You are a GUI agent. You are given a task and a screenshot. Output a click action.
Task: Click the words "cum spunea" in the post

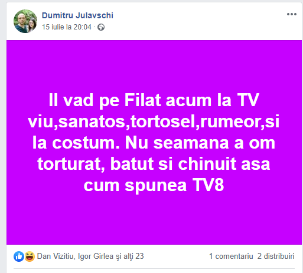coord(135,185)
